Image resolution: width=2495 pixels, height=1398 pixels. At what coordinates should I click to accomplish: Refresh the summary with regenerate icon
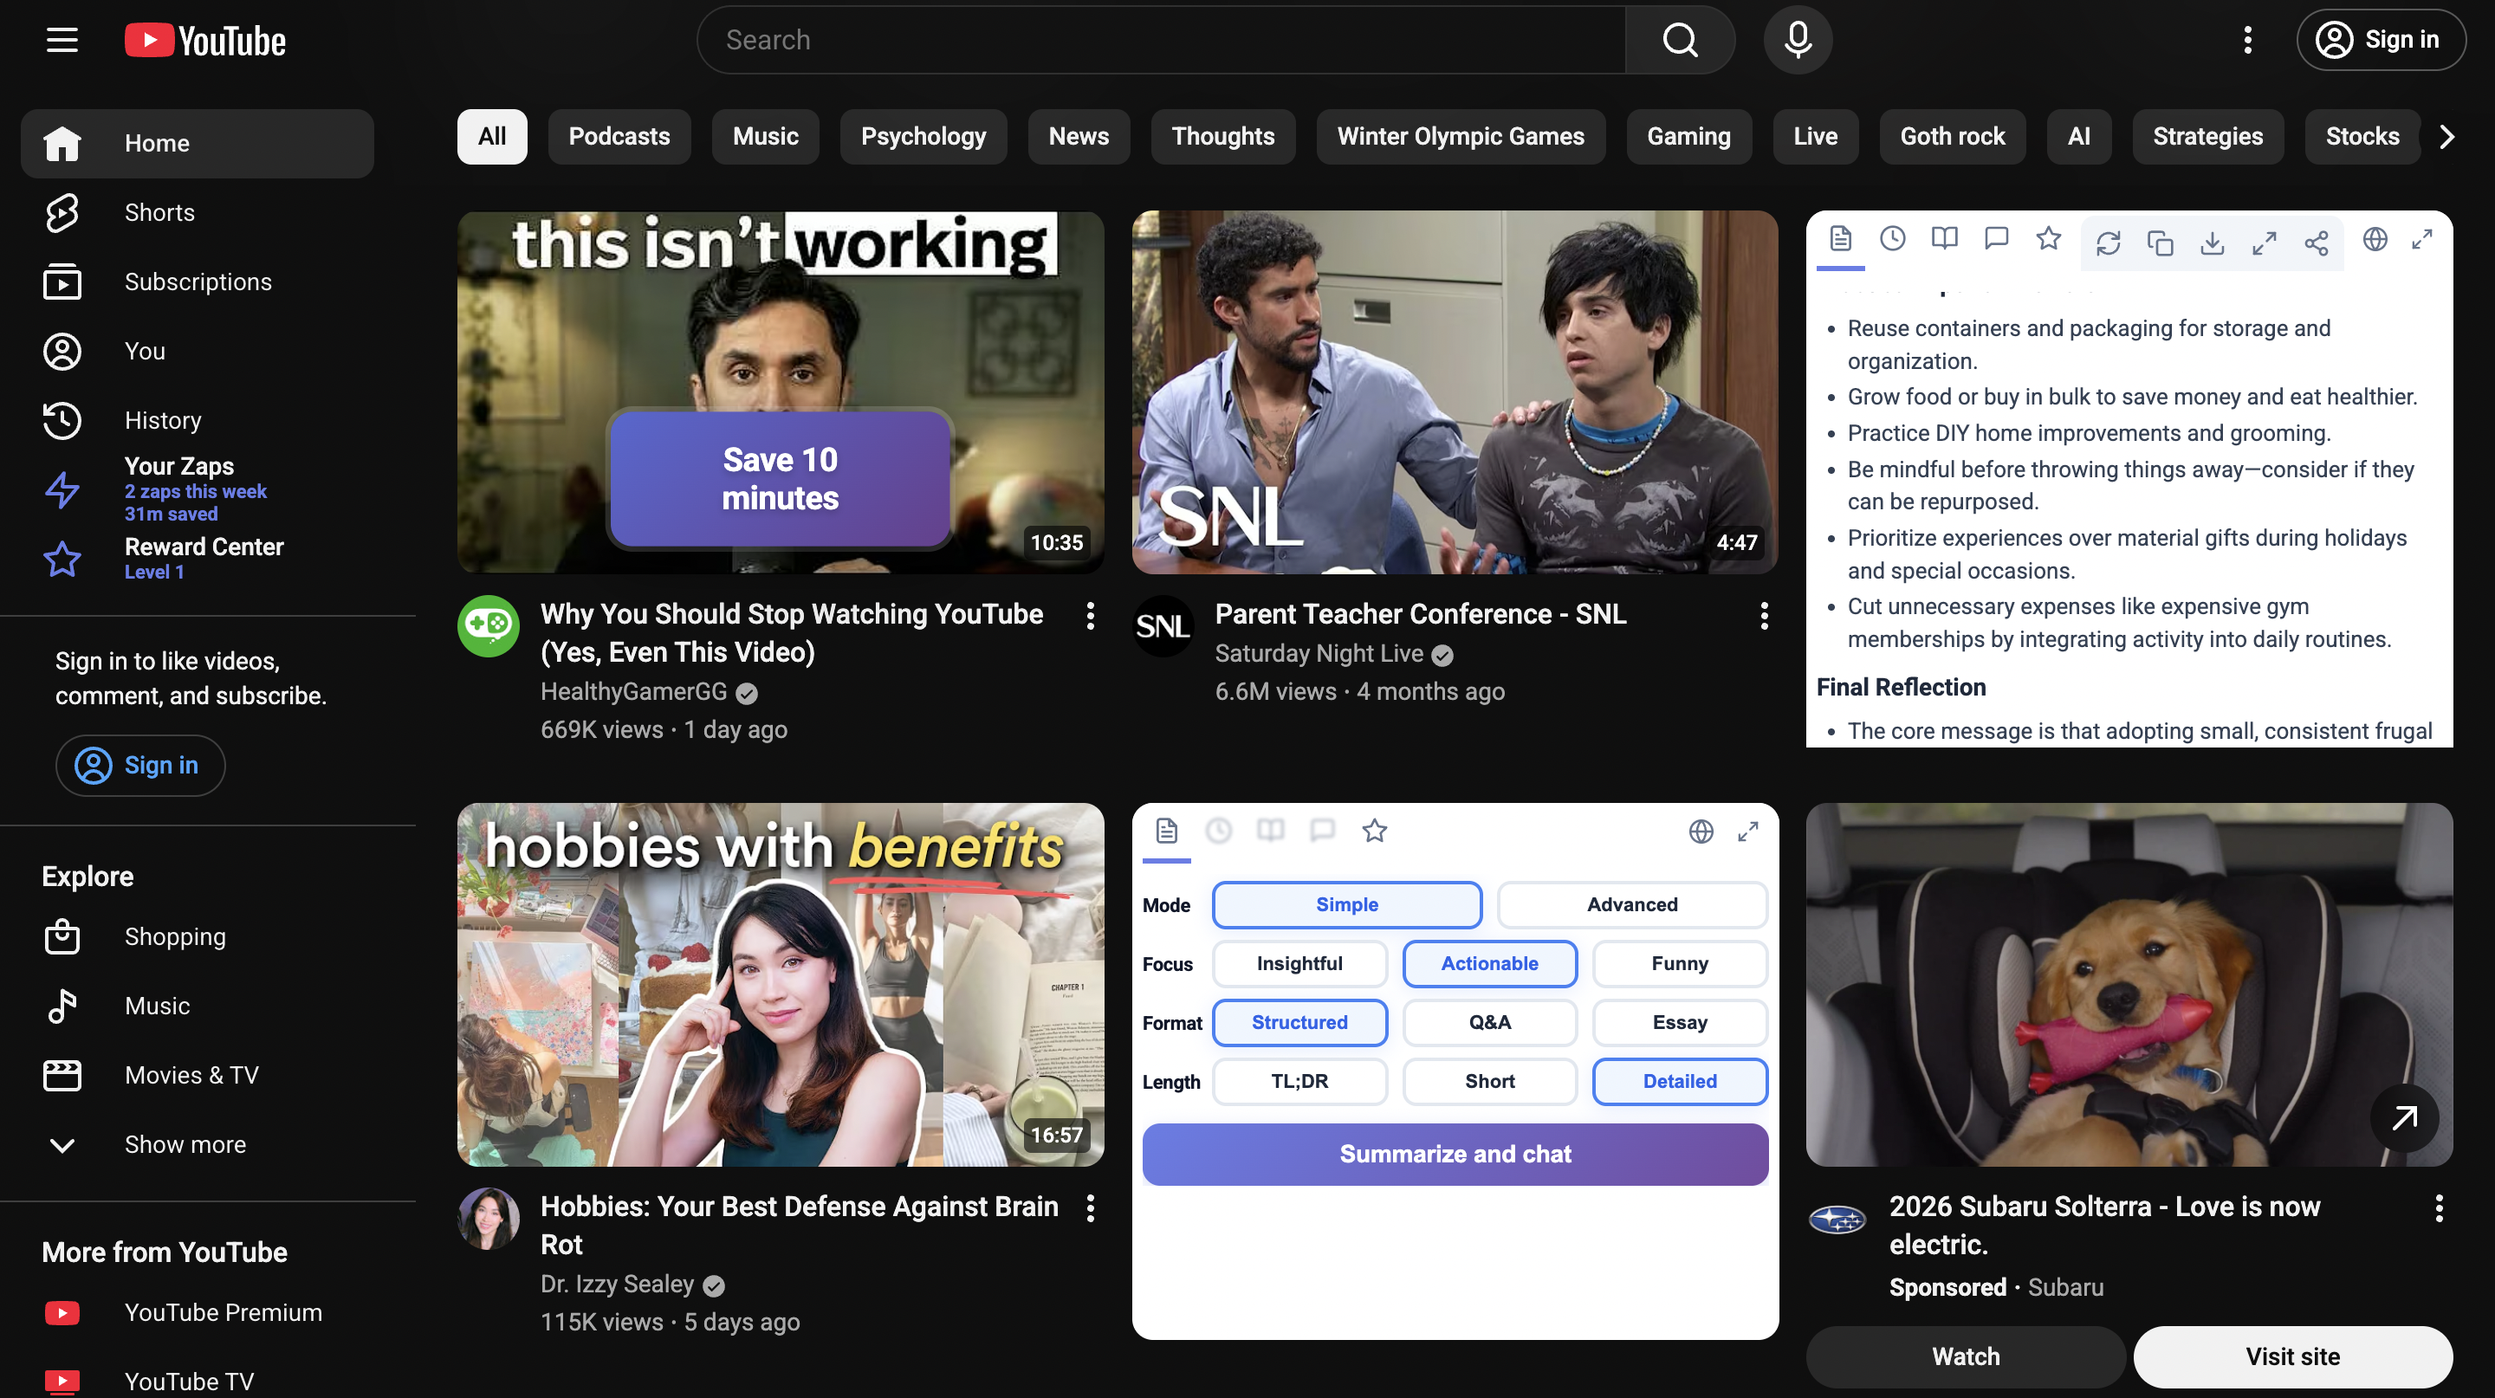(2109, 244)
